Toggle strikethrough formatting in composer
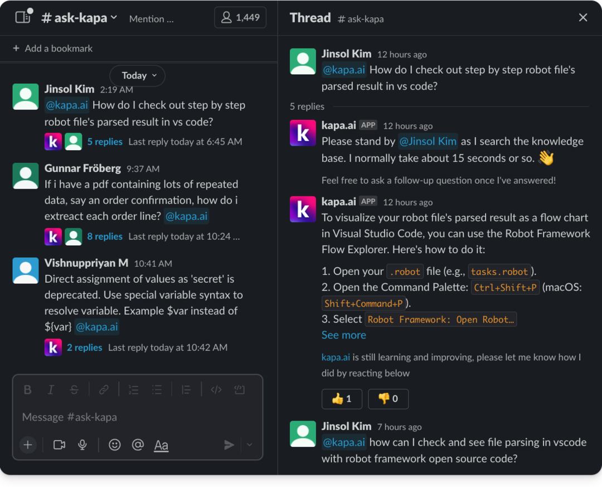 [74, 390]
